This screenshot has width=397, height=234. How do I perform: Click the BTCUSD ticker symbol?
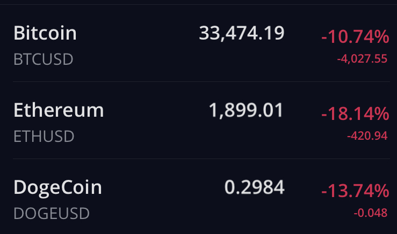tap(43, 59)
